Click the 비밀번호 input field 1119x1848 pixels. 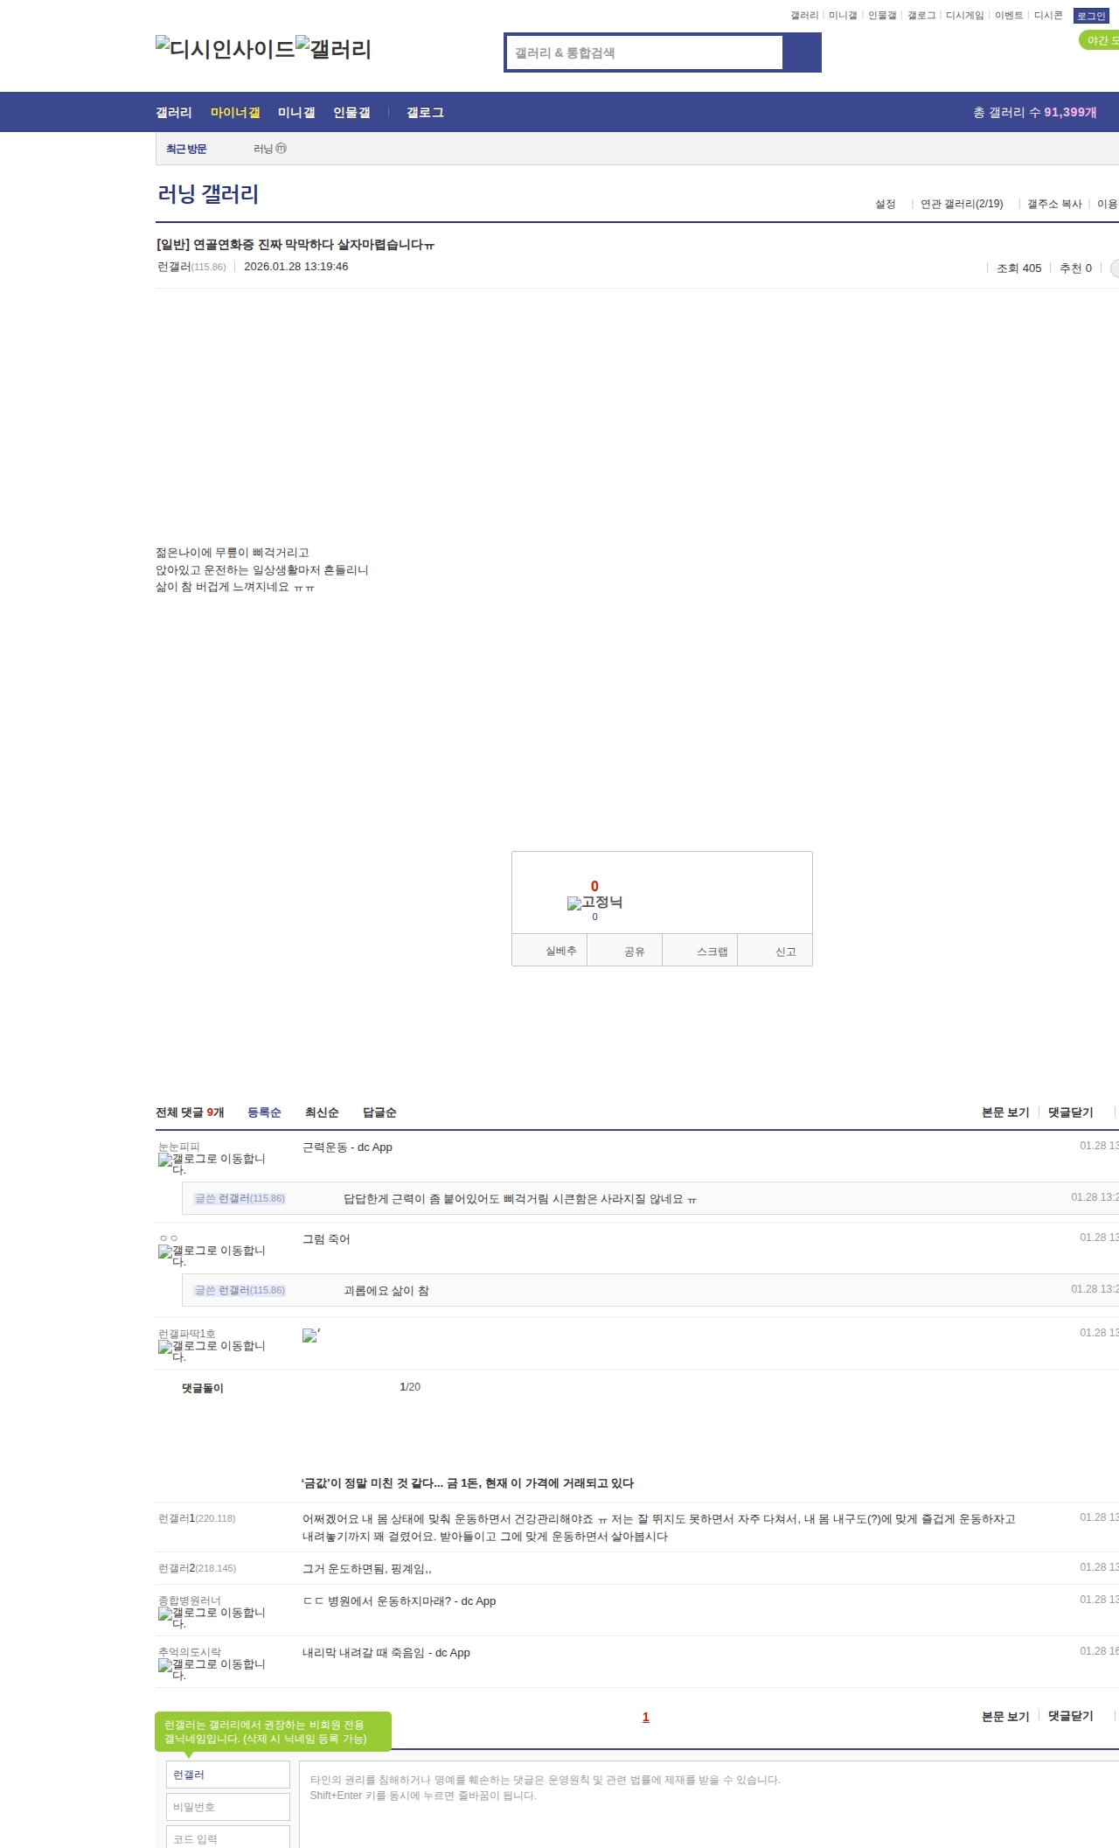[228, 1807]
